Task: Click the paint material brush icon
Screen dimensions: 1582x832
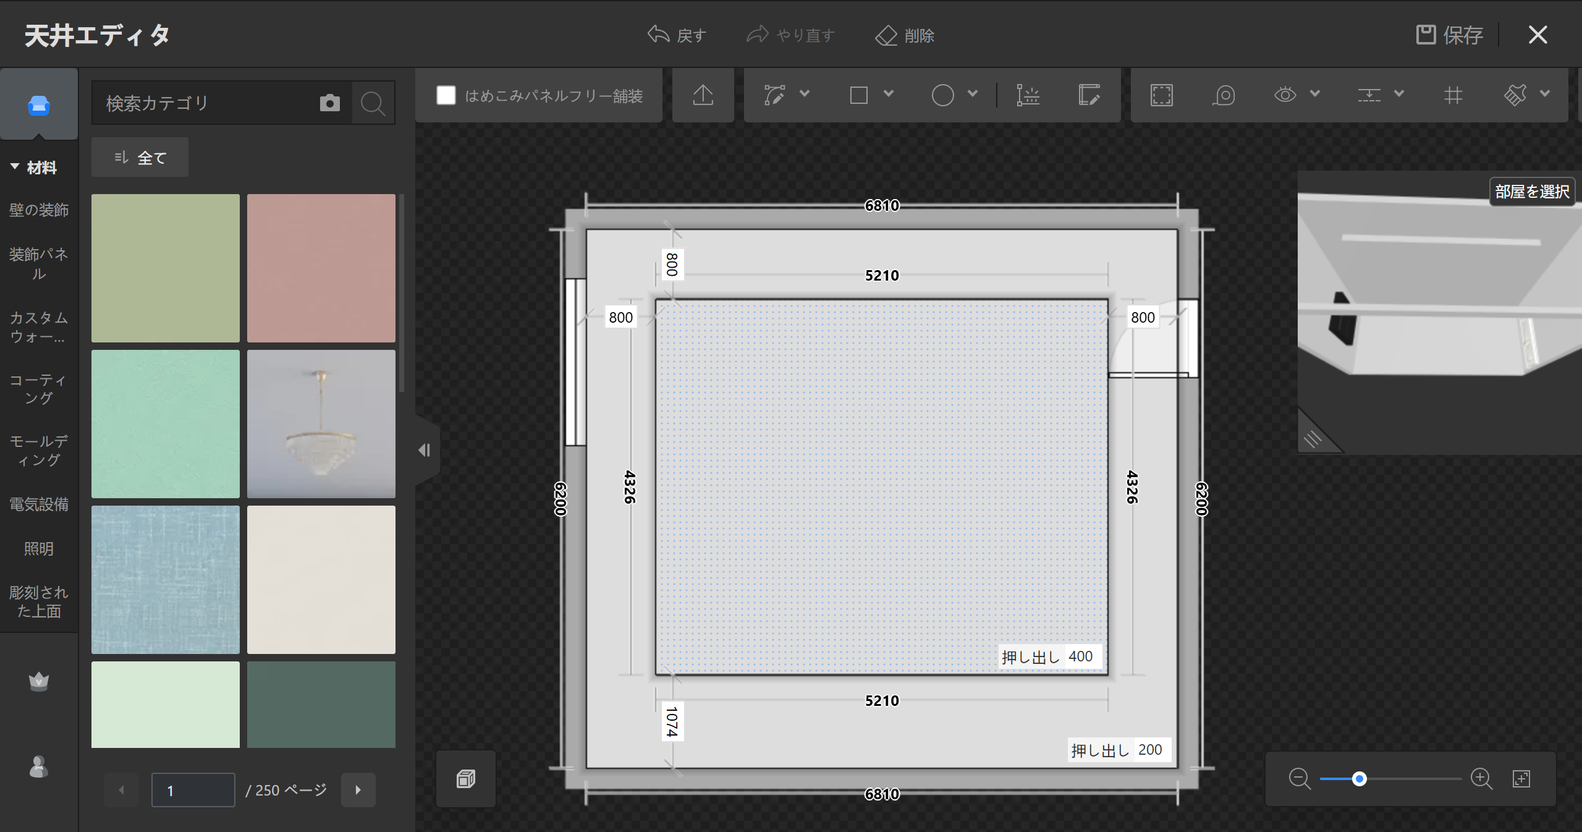Action: click(1515, 95)
